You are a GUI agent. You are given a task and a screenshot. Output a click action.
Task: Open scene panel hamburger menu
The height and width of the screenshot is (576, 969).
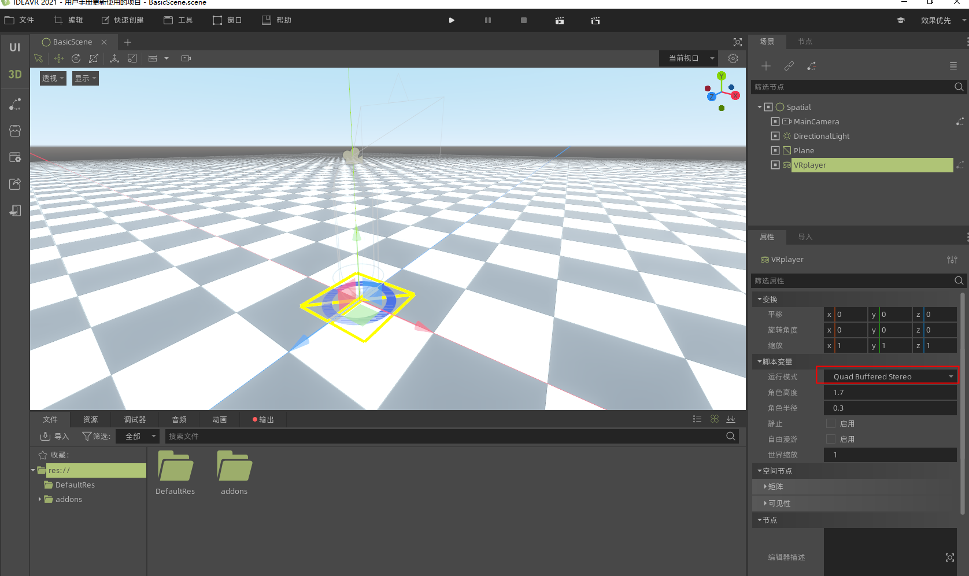(953, 66)
